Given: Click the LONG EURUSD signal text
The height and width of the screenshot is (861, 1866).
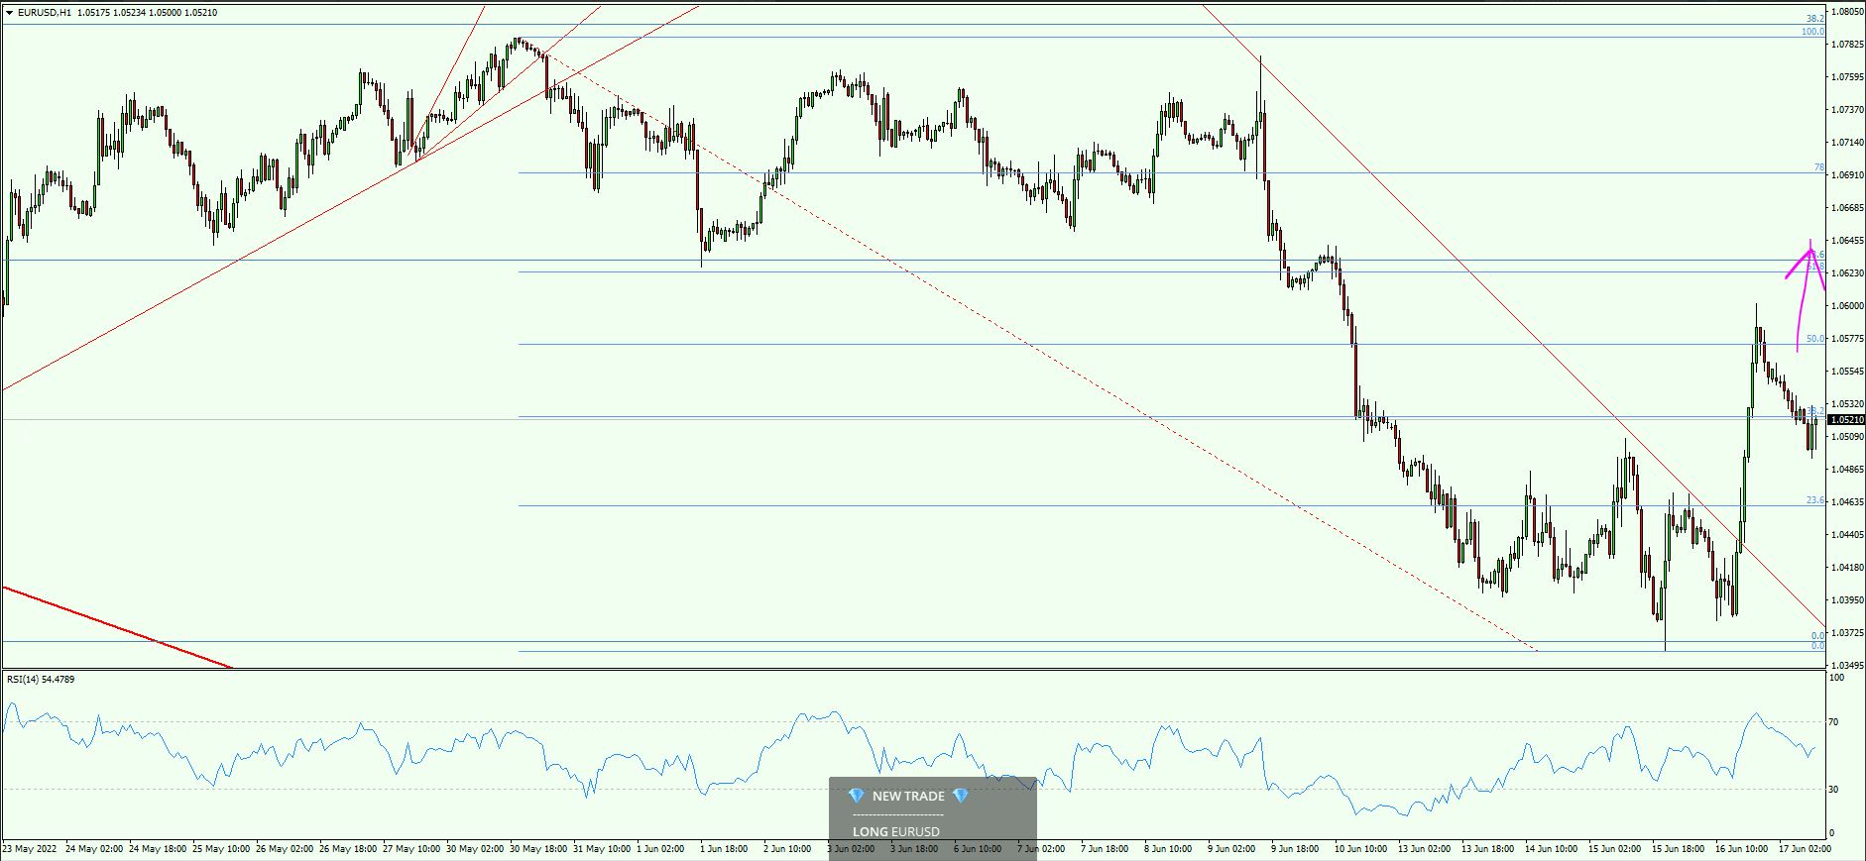Looking at the screenshot, I should click(896, 832).
